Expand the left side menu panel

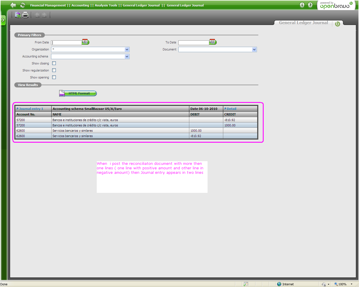pyautogui.click(x=3, y=20)
